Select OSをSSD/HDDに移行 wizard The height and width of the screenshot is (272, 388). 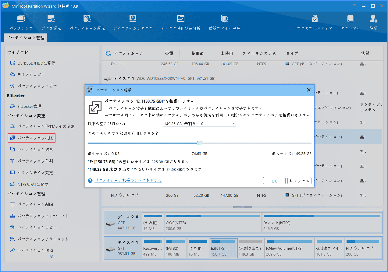33,63
